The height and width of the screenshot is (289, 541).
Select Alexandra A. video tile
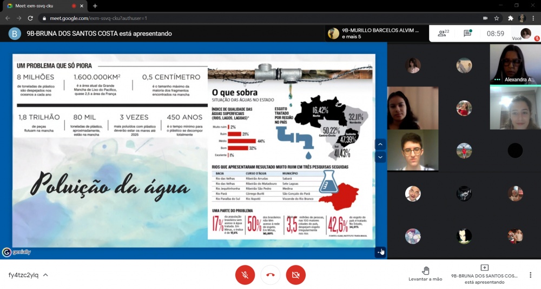516,64
